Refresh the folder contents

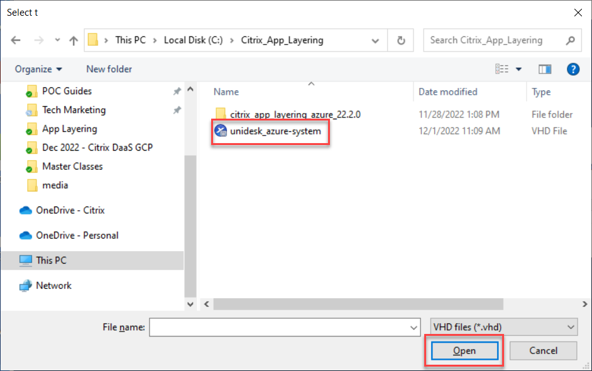pyautogui.click(x=401, y=40)
